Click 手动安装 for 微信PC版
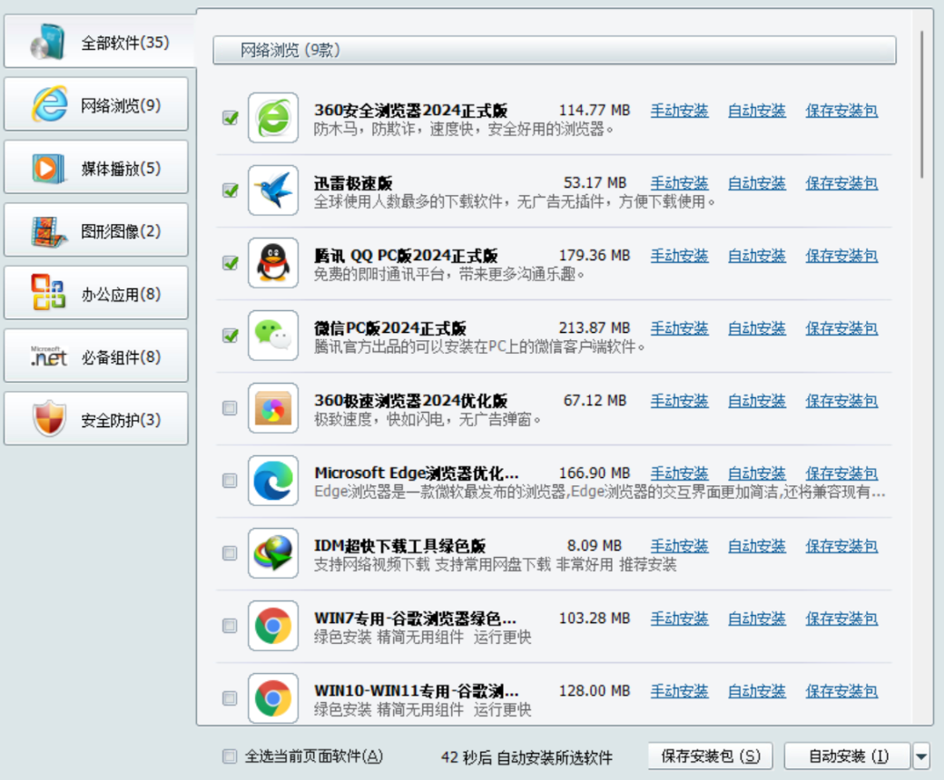Image resolution: width=944 pixels, height=780 pixels. pos(679,327)
